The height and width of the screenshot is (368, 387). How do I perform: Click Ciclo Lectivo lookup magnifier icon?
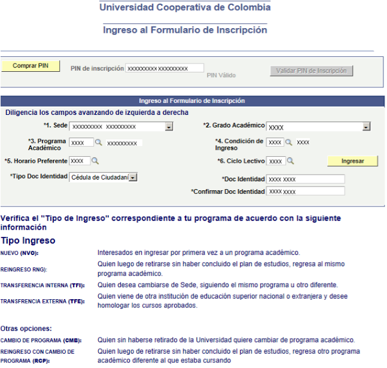[x=291, y=161]
